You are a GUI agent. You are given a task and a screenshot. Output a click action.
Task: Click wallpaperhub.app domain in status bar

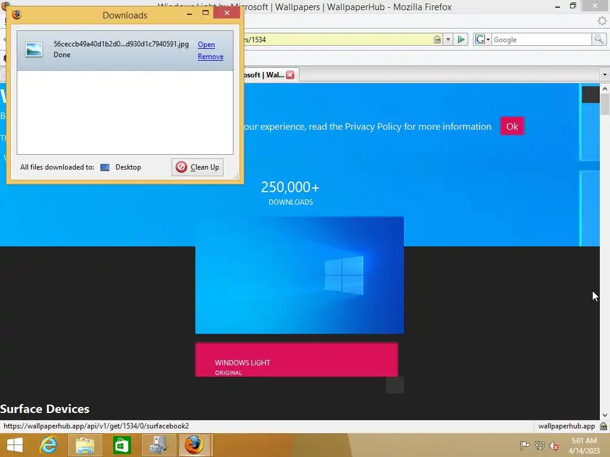coord(567,426)
